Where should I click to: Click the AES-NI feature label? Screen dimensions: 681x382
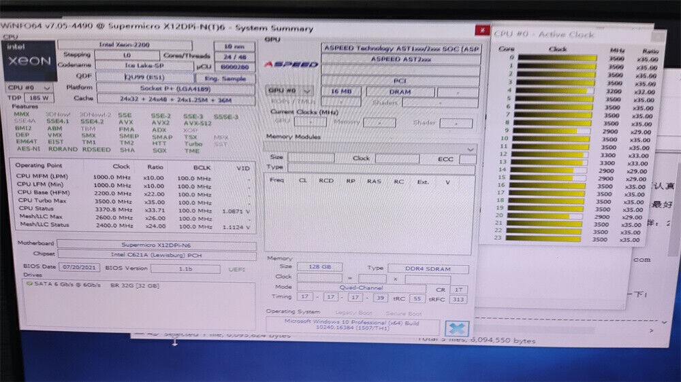[29, 148]
